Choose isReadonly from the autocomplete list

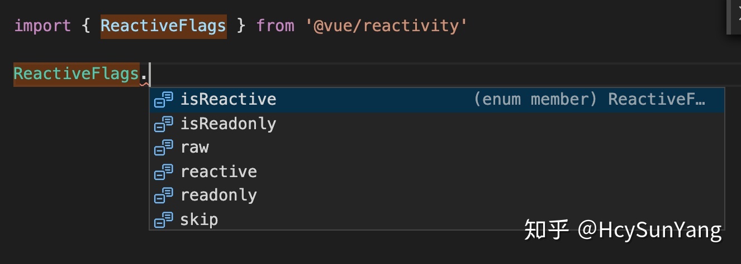437,124
